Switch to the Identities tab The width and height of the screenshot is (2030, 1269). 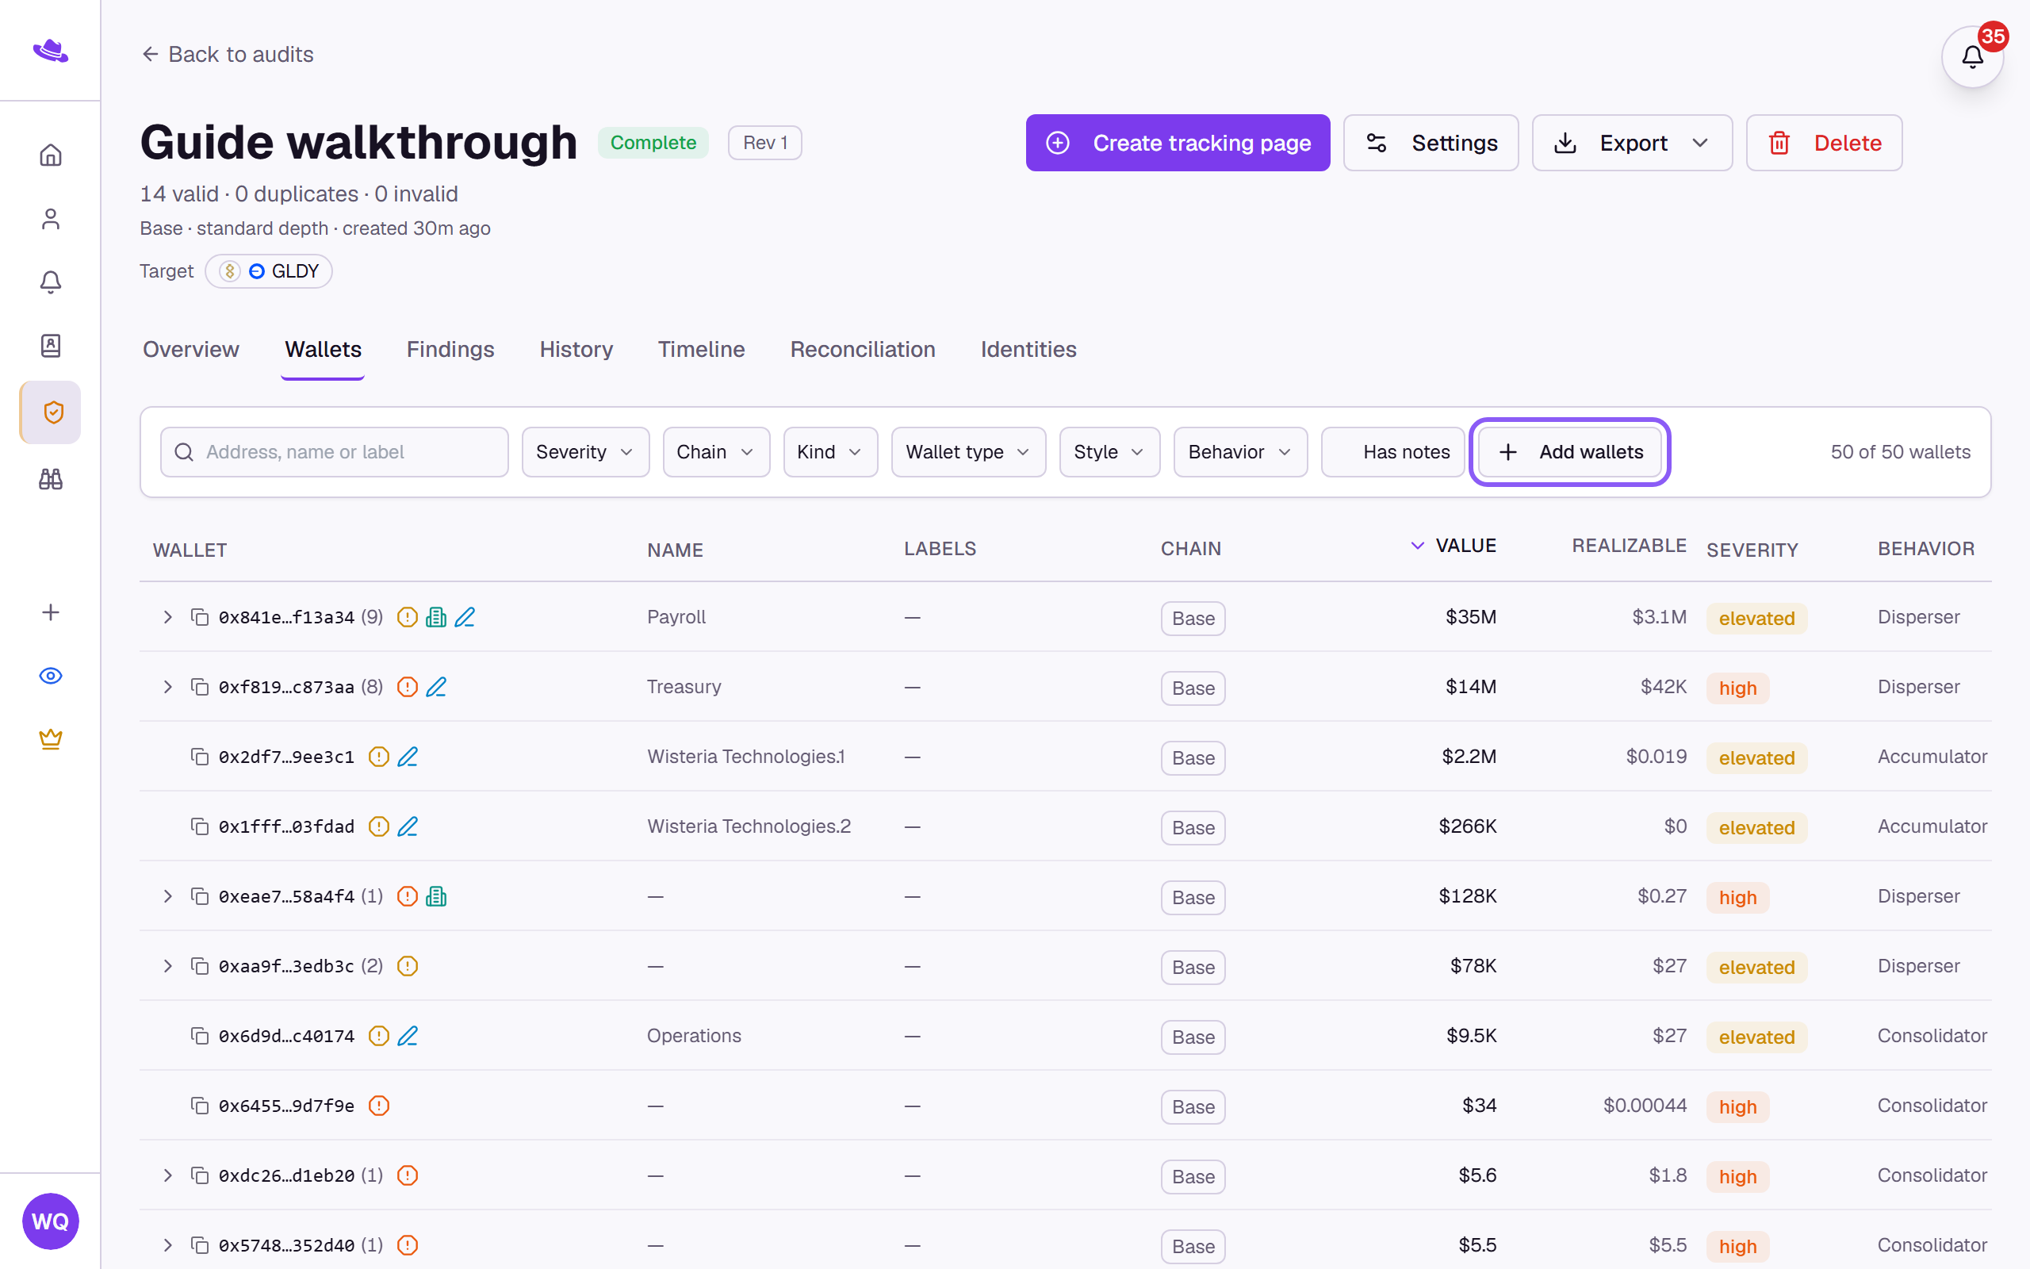click(1028, 349)
